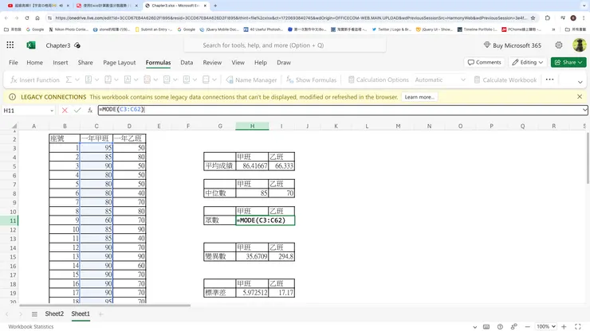Open the all sheets list icon
This screenshot has height=331, width=590.
click(x=34, y=314)
